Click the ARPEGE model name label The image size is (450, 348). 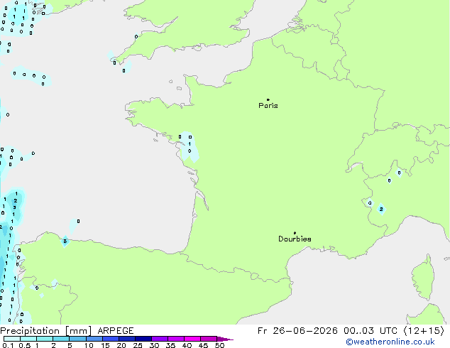(116, 331)
